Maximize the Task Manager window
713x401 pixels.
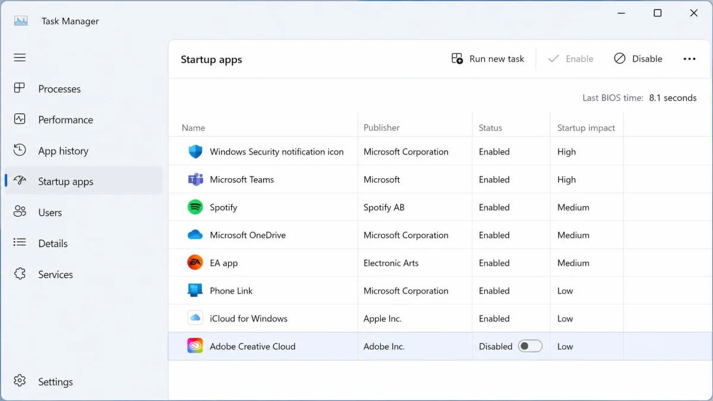coord(658,13)
